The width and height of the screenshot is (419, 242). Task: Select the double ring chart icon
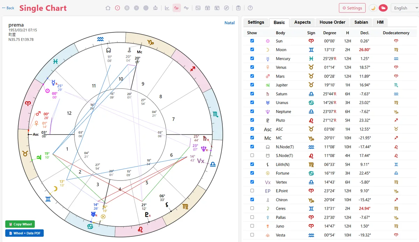[x=127, y=8]
